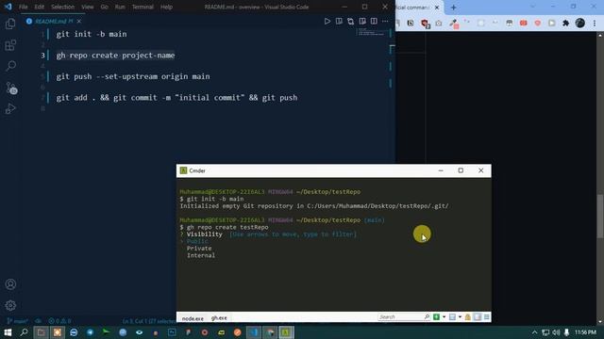Select the Public visibility option in Cmder
This screenshot has width=604, height=339.
click(x=197, y=241)
